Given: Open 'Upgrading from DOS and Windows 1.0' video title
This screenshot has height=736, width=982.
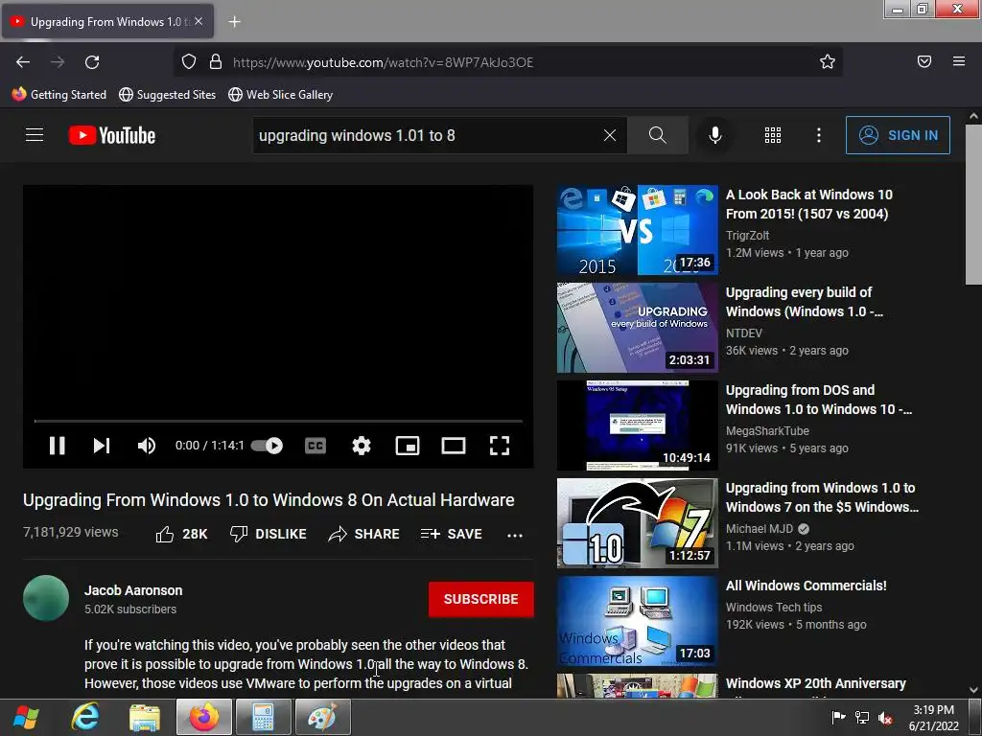Looking at the screenshot, I should (x=819, y=400).
